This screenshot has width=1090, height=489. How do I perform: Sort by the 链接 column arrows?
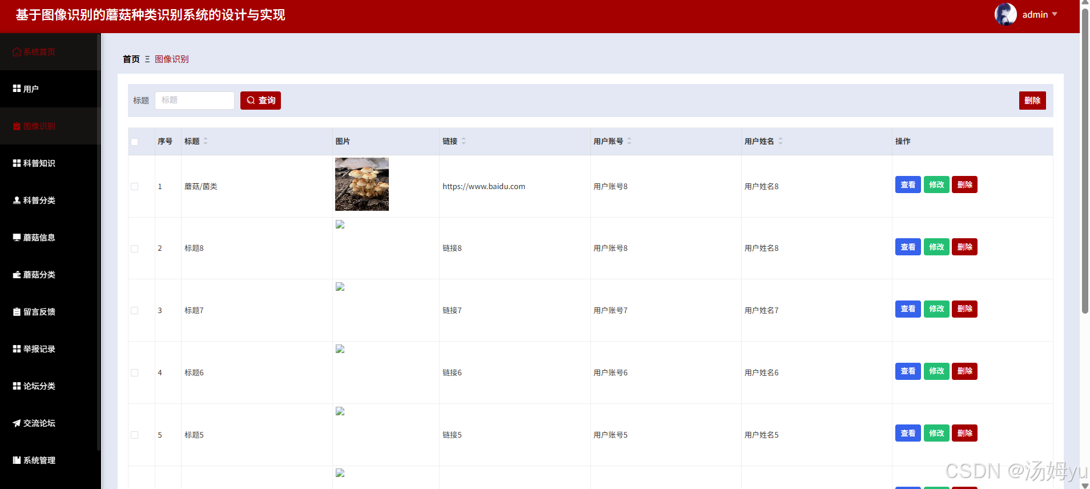(464, 141)
